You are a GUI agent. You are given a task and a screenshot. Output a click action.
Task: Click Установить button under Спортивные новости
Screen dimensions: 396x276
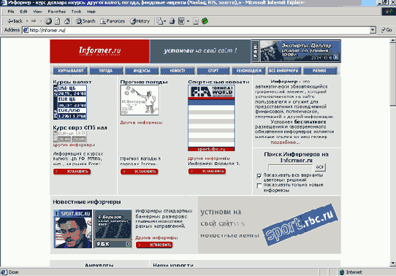[207, 172]
